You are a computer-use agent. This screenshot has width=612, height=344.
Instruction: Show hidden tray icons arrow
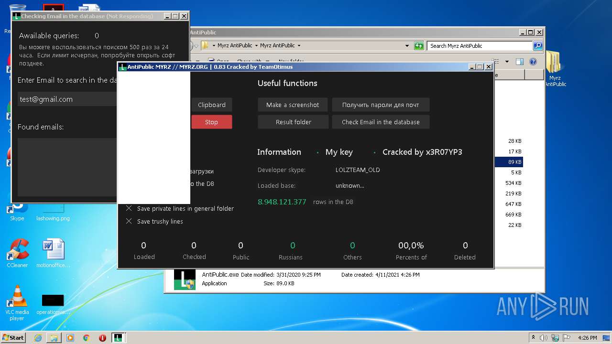click(x=533, y=338)
